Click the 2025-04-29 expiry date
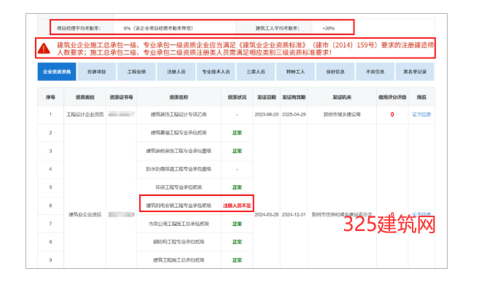 (294, 114)
